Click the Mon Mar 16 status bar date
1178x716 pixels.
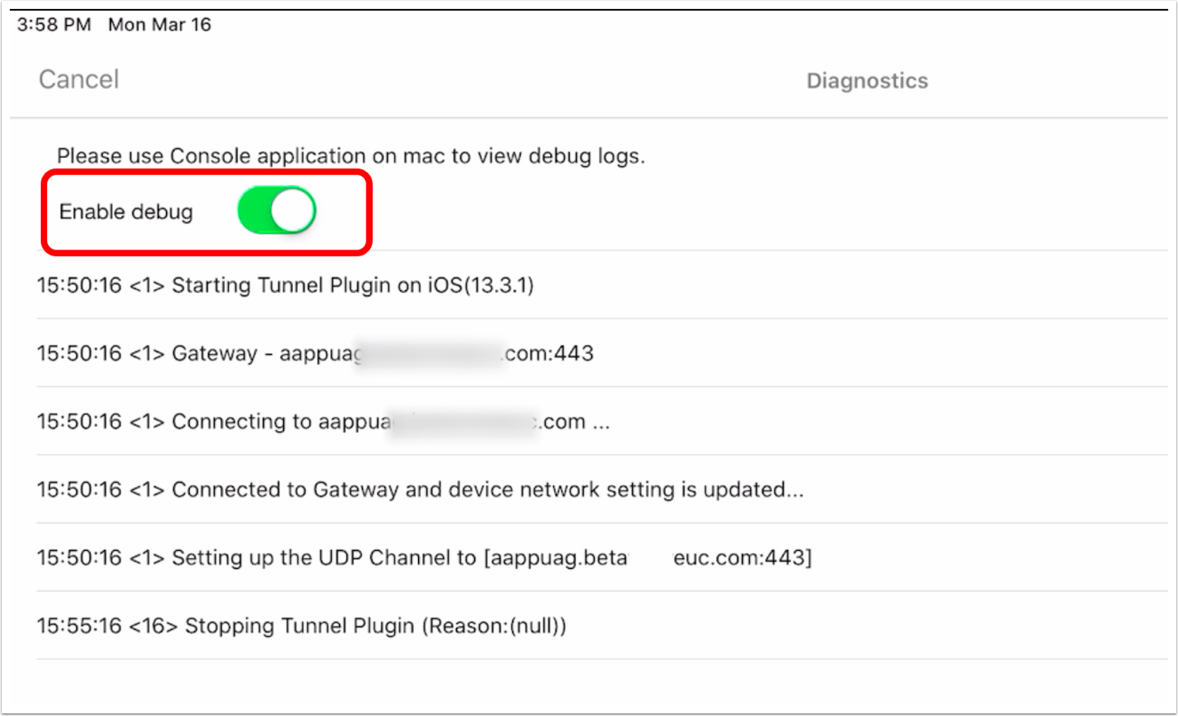(160, 25)
